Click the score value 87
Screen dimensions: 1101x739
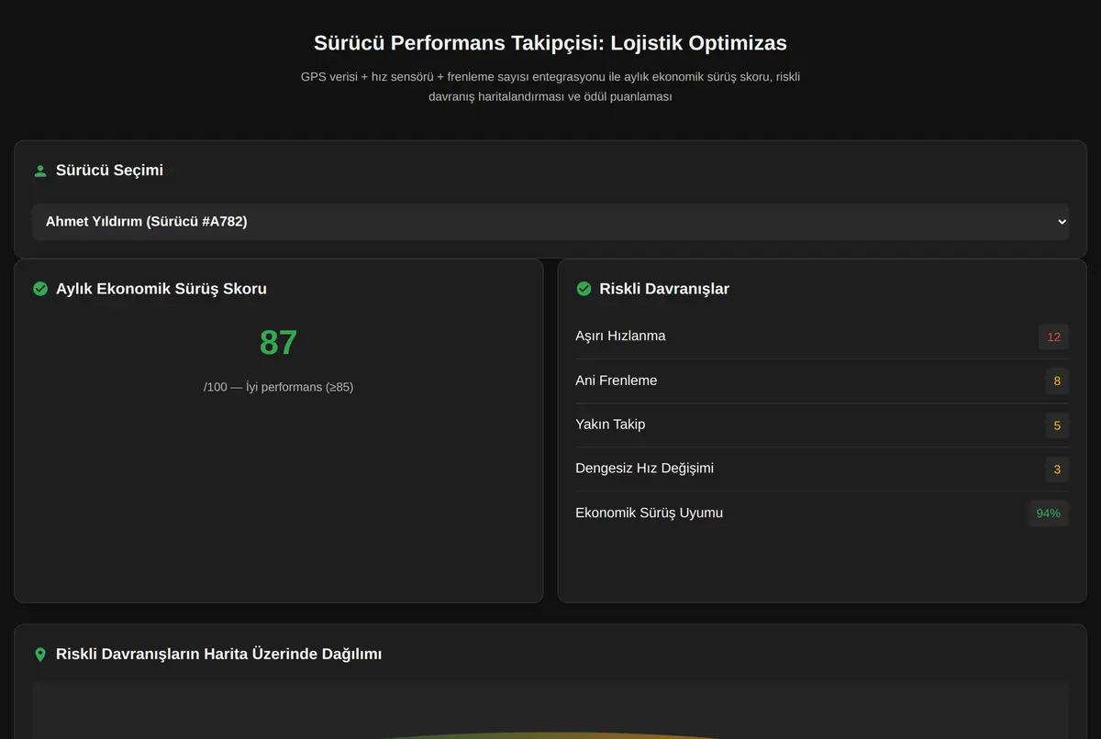click(x=279, y=343)
